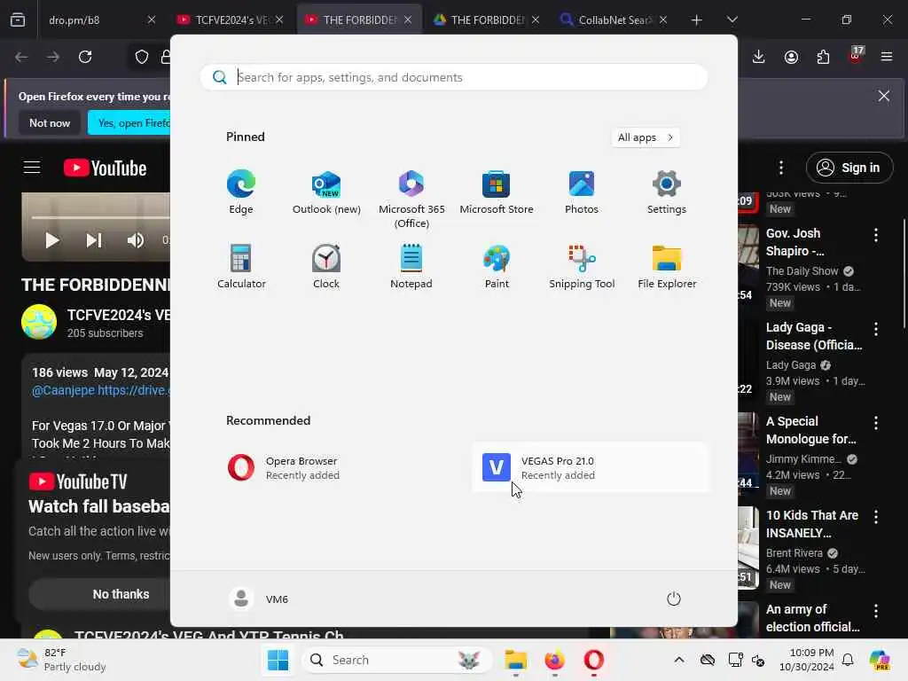Open Lady Gaga - Disease video
The image size is (908, 681).
click(x=814, y=336)
